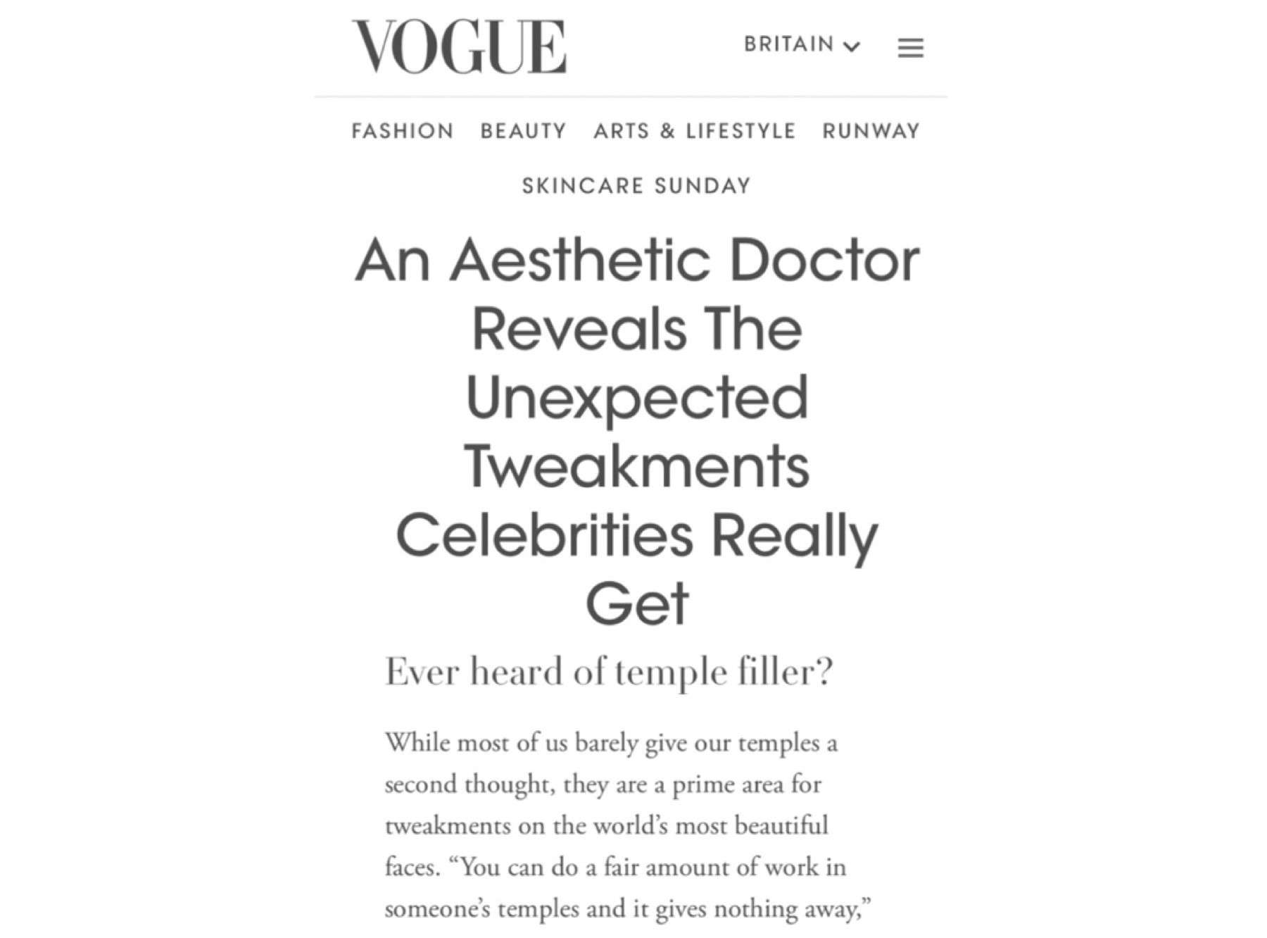Screen dimensions: 1267x938
Task: Go to the Fashion section
Action: (x=403, y=131)
